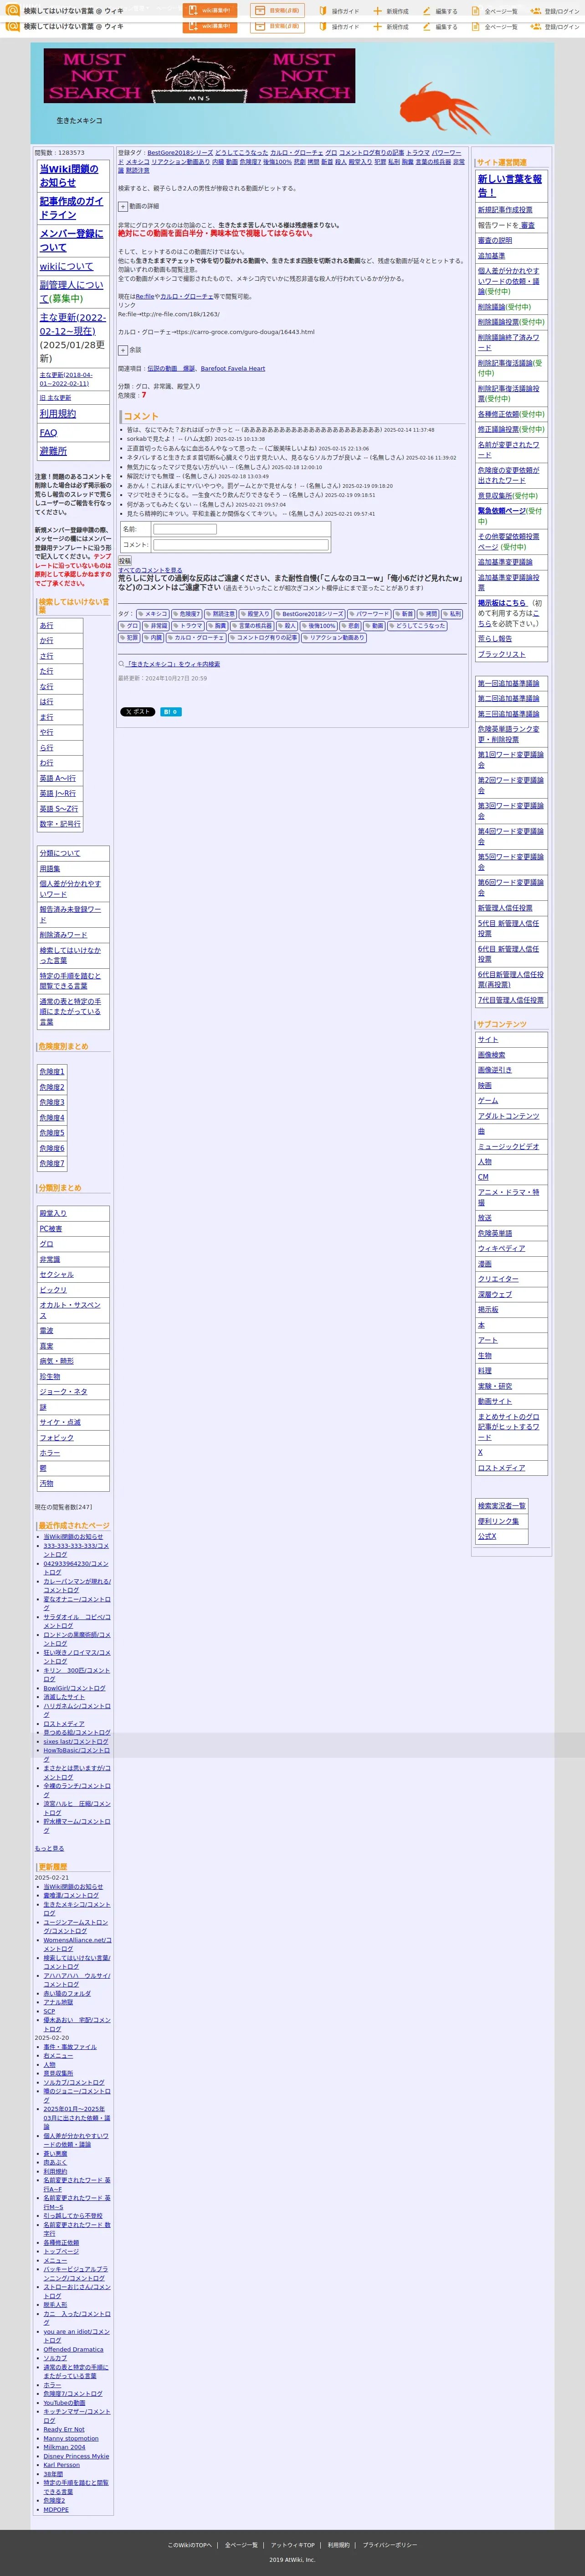Open the 英語 A~I行 index link
The image size is (585, 2576).
(57, 778)
